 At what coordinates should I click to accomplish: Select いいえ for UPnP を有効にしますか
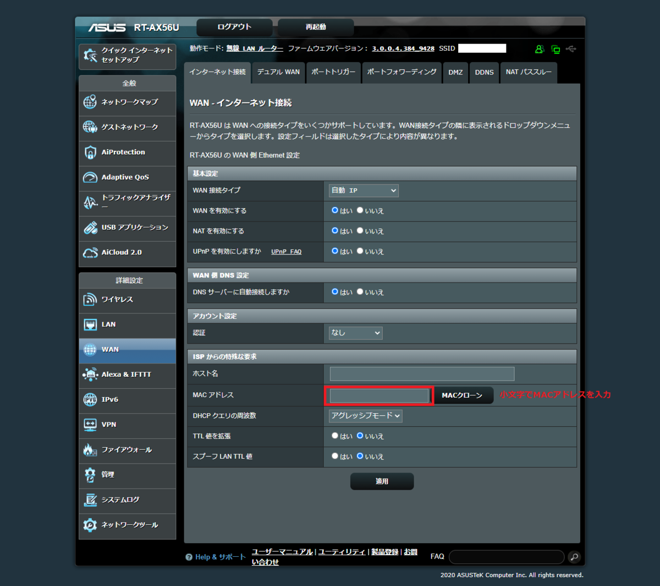360,251
